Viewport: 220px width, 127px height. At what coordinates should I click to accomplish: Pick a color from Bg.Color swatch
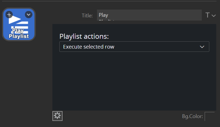point(210,116)
